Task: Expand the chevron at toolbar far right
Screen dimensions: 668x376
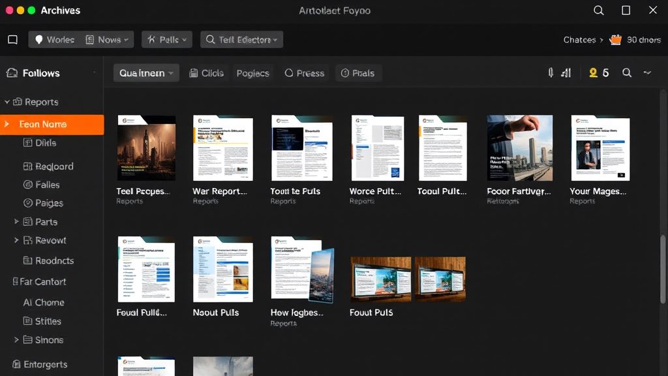Action: (x=647, y=73)
